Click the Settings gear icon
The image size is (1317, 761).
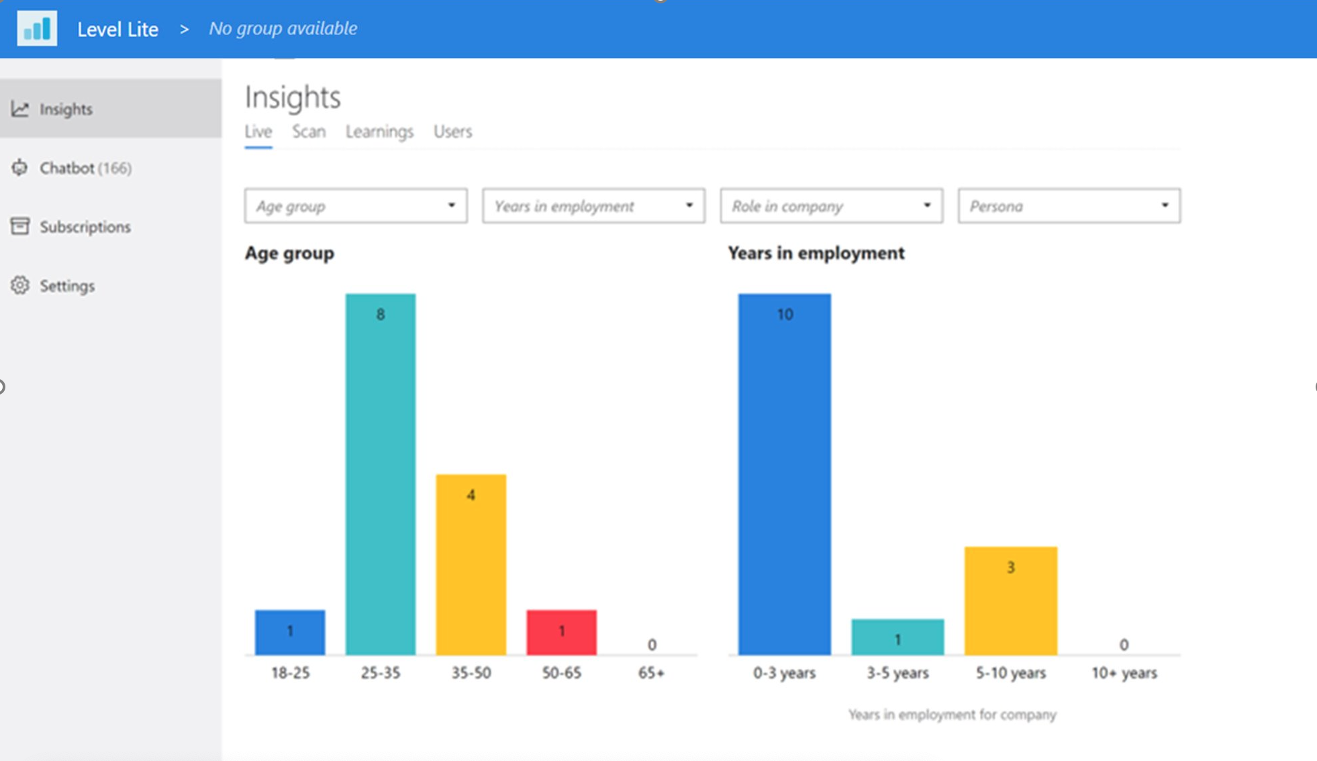point(20,285)
